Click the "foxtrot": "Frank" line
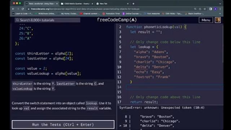Screen dimensions: 231x130 (152, 77)
